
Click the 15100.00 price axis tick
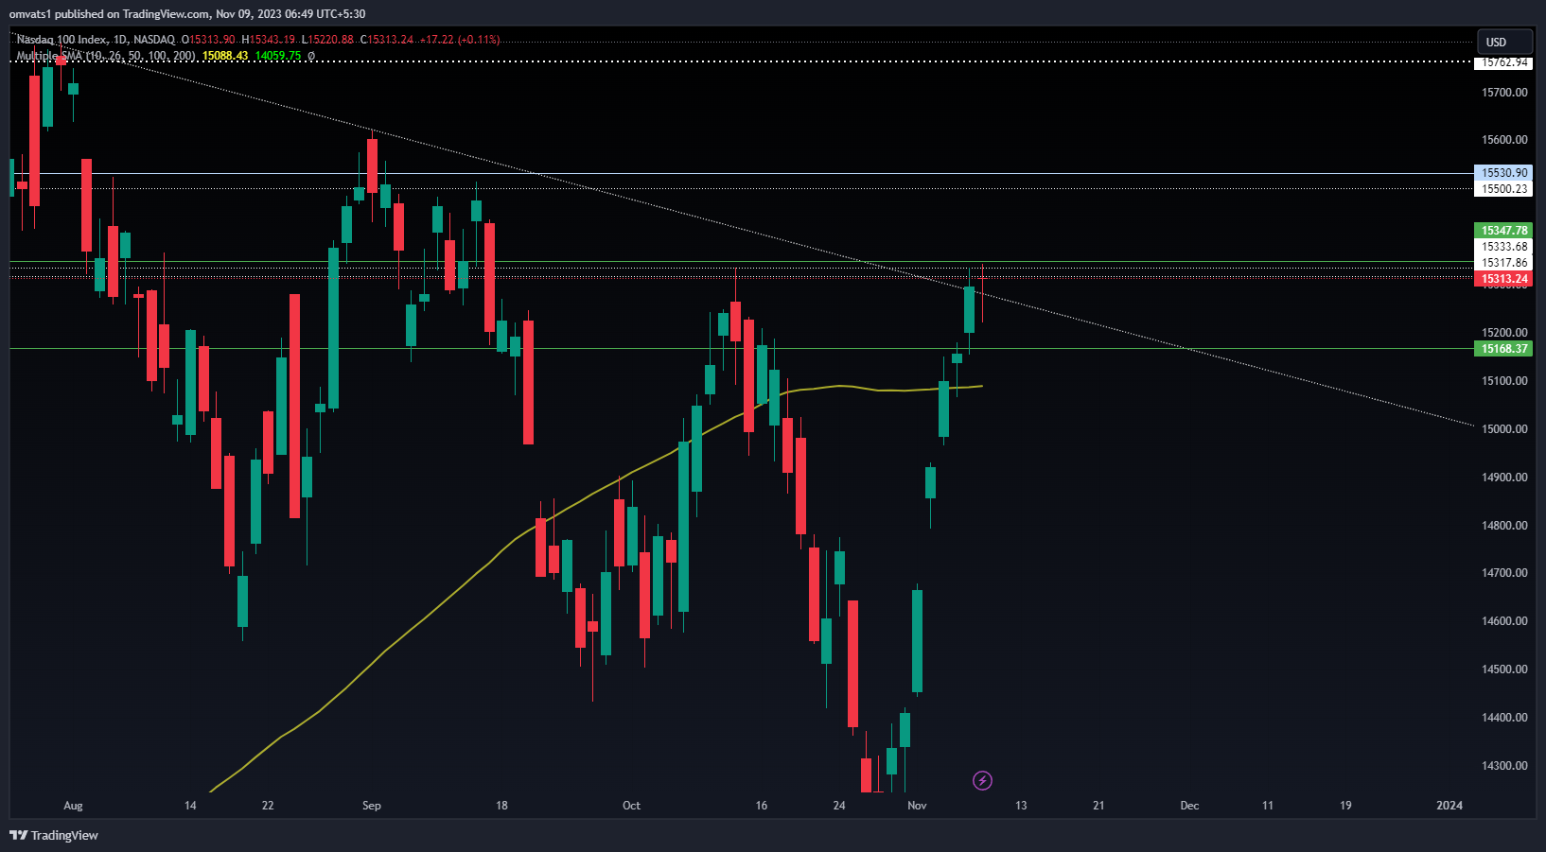1504,381
